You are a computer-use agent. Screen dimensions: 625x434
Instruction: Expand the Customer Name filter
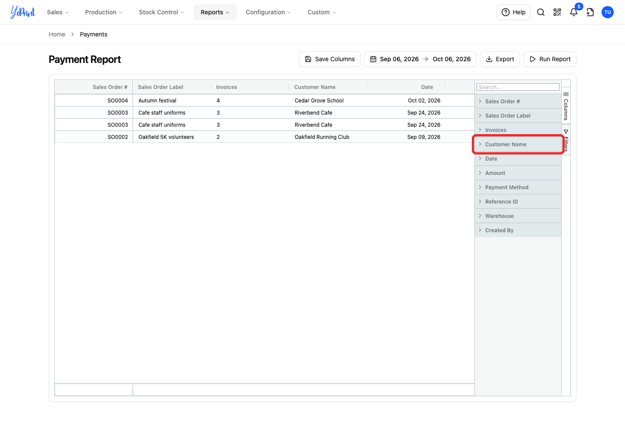pos(518,144)
